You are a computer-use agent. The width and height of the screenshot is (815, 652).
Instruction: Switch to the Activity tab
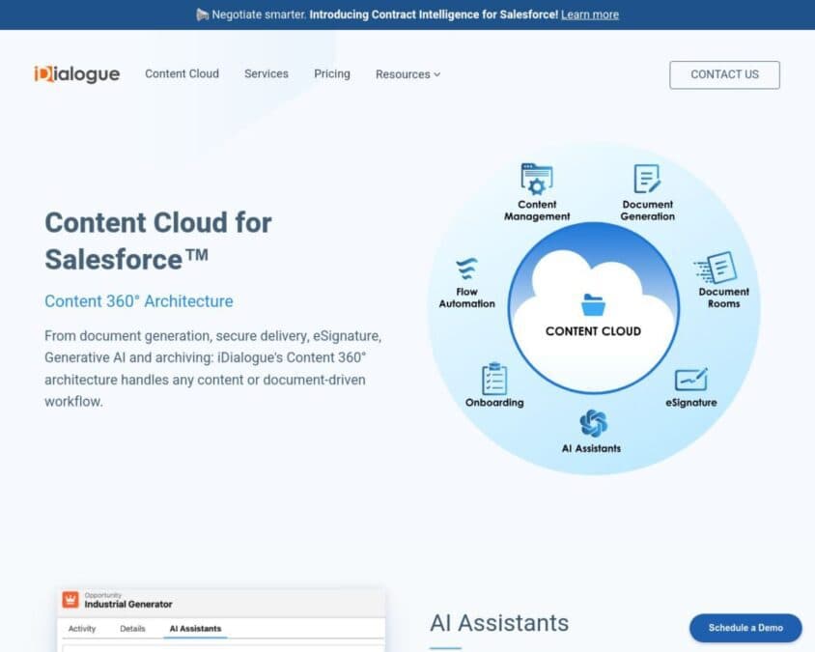(x=82, y=629)
